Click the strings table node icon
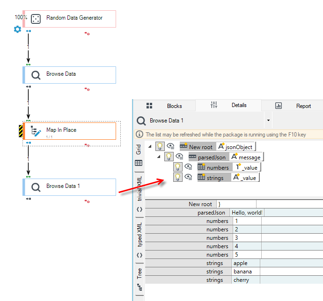The image size is (323, 301). [x=201, y=177]
